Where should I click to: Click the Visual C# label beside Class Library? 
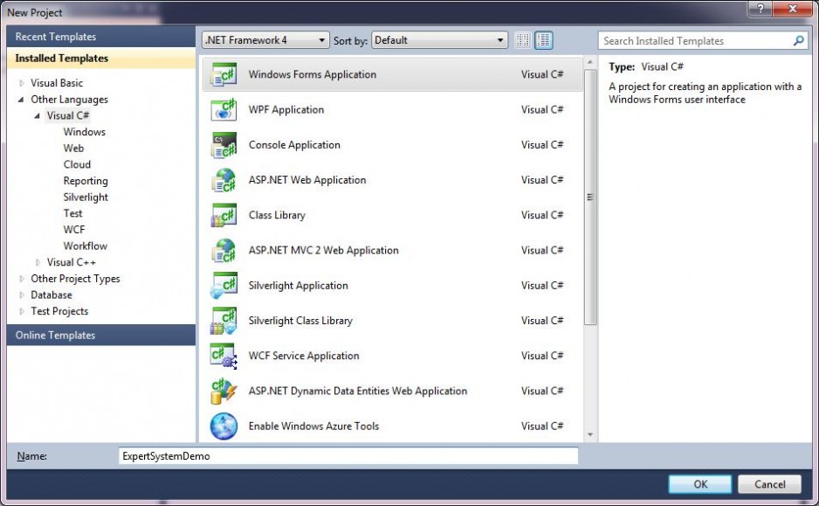542,215
